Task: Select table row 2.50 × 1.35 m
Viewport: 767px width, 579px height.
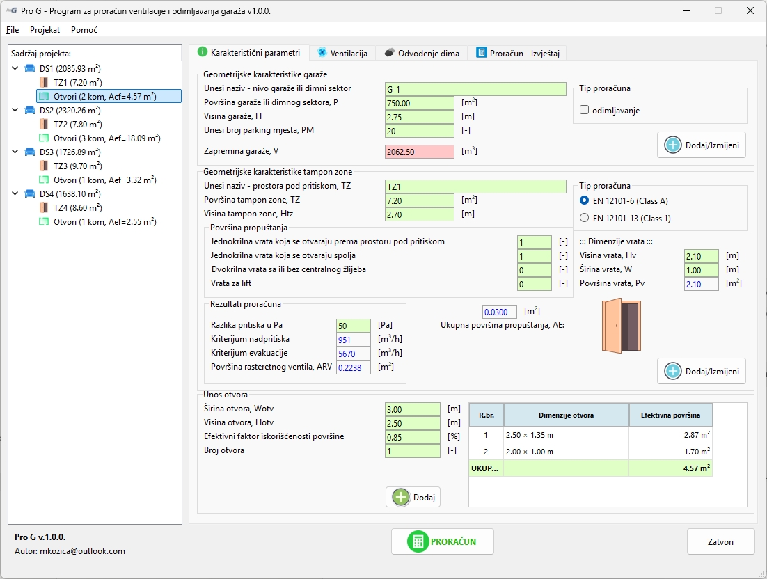Action: pos(590,435)
